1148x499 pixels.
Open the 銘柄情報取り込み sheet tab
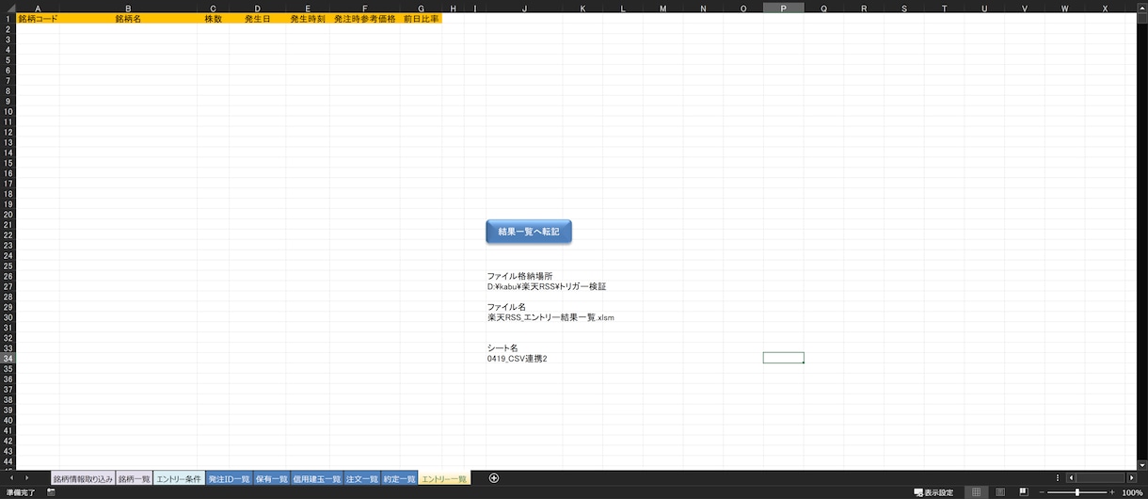click(x=83, y=479)
